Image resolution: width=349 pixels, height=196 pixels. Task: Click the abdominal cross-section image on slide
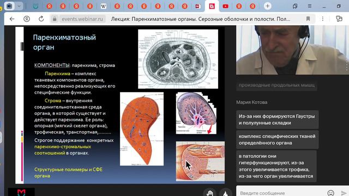pyautogui.click(x=178, y=59)
